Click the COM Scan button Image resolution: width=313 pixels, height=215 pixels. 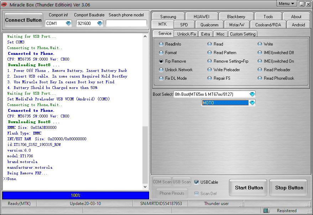pos(162,182)
